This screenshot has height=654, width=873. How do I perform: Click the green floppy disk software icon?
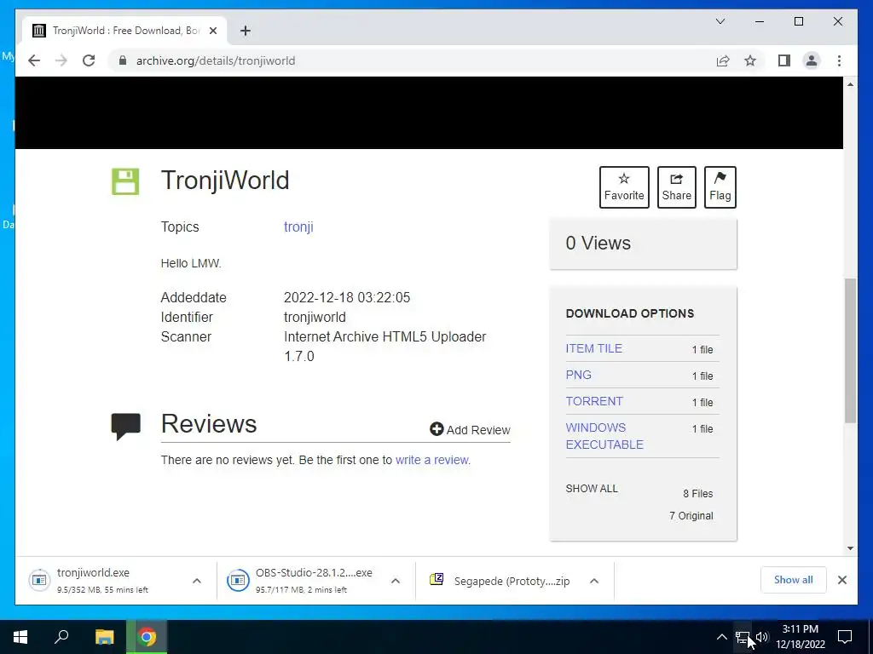click(x=125, y=181)
